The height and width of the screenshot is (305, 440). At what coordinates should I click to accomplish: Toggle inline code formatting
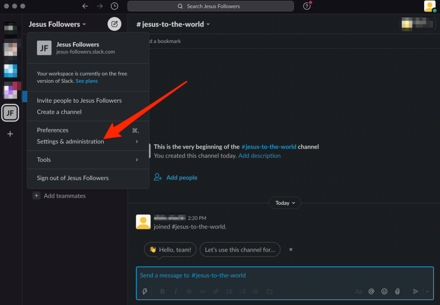click(x=202, y=291)
